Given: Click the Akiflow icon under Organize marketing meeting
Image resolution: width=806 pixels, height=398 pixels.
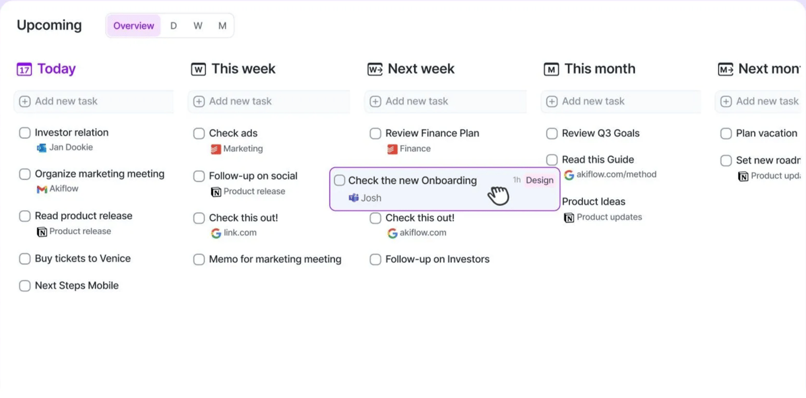Looking at the screenshot, I should (x=41, y=190).
